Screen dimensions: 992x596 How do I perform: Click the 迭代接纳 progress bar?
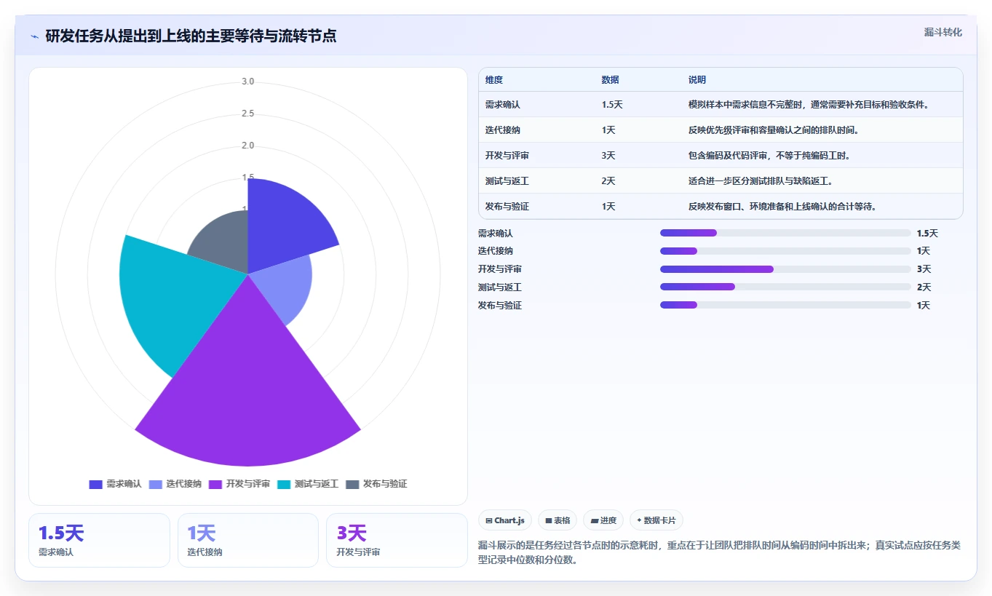785,251
